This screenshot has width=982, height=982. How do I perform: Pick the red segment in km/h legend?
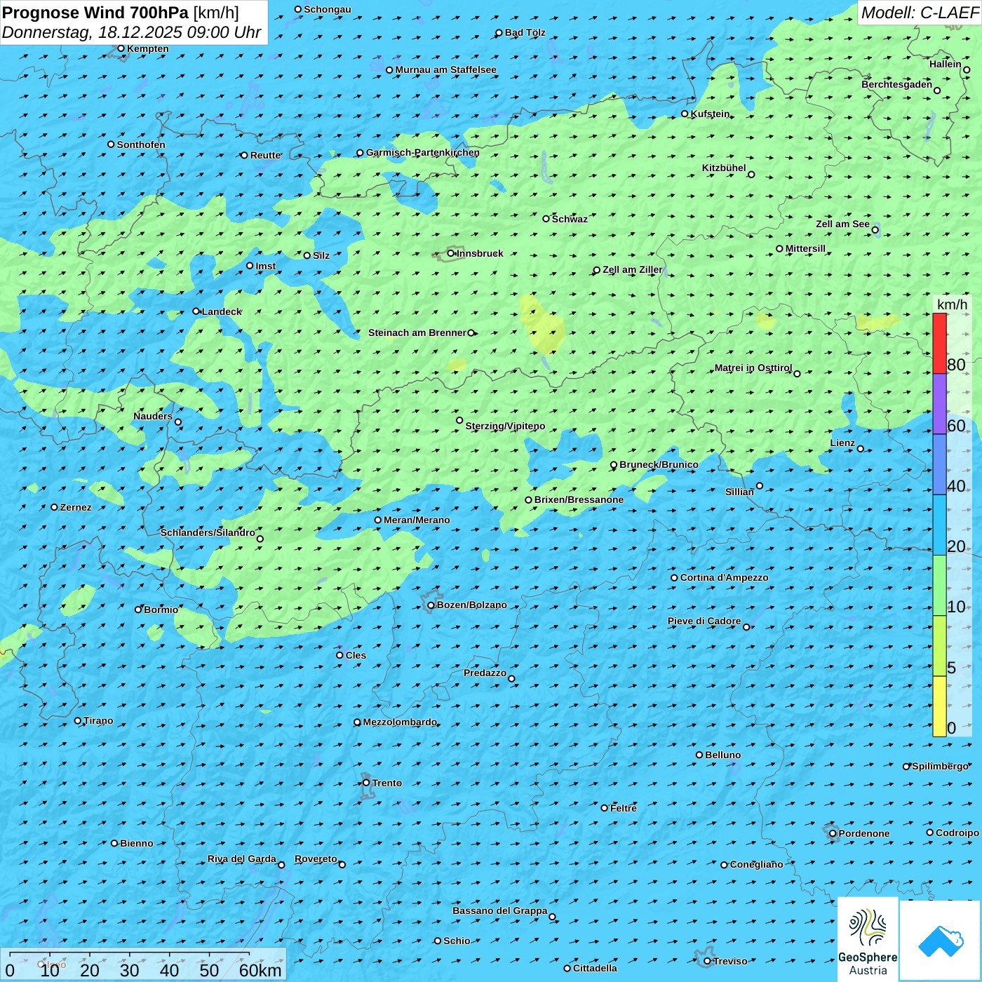939,343
